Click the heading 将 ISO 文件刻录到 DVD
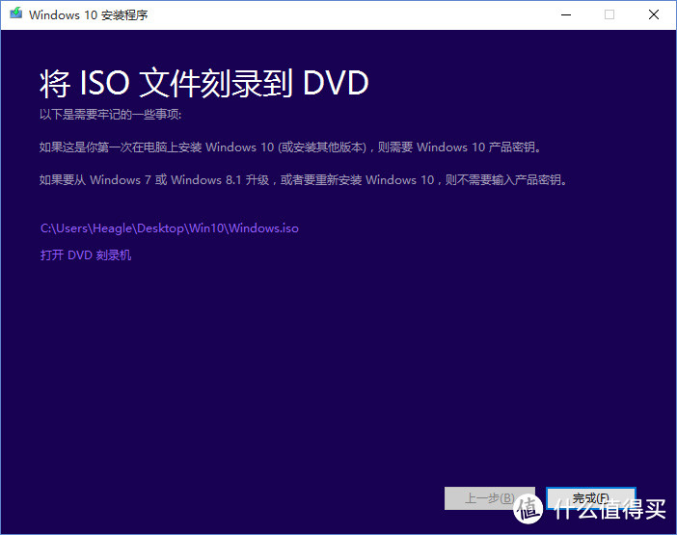 [204, 83]
